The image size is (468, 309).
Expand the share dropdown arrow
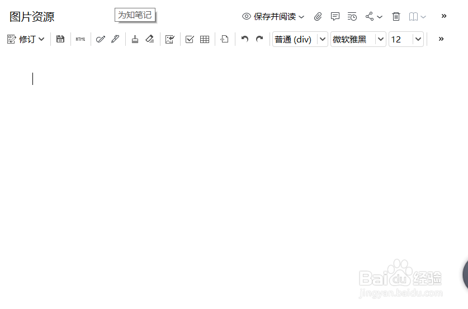(x=380, y=17)
